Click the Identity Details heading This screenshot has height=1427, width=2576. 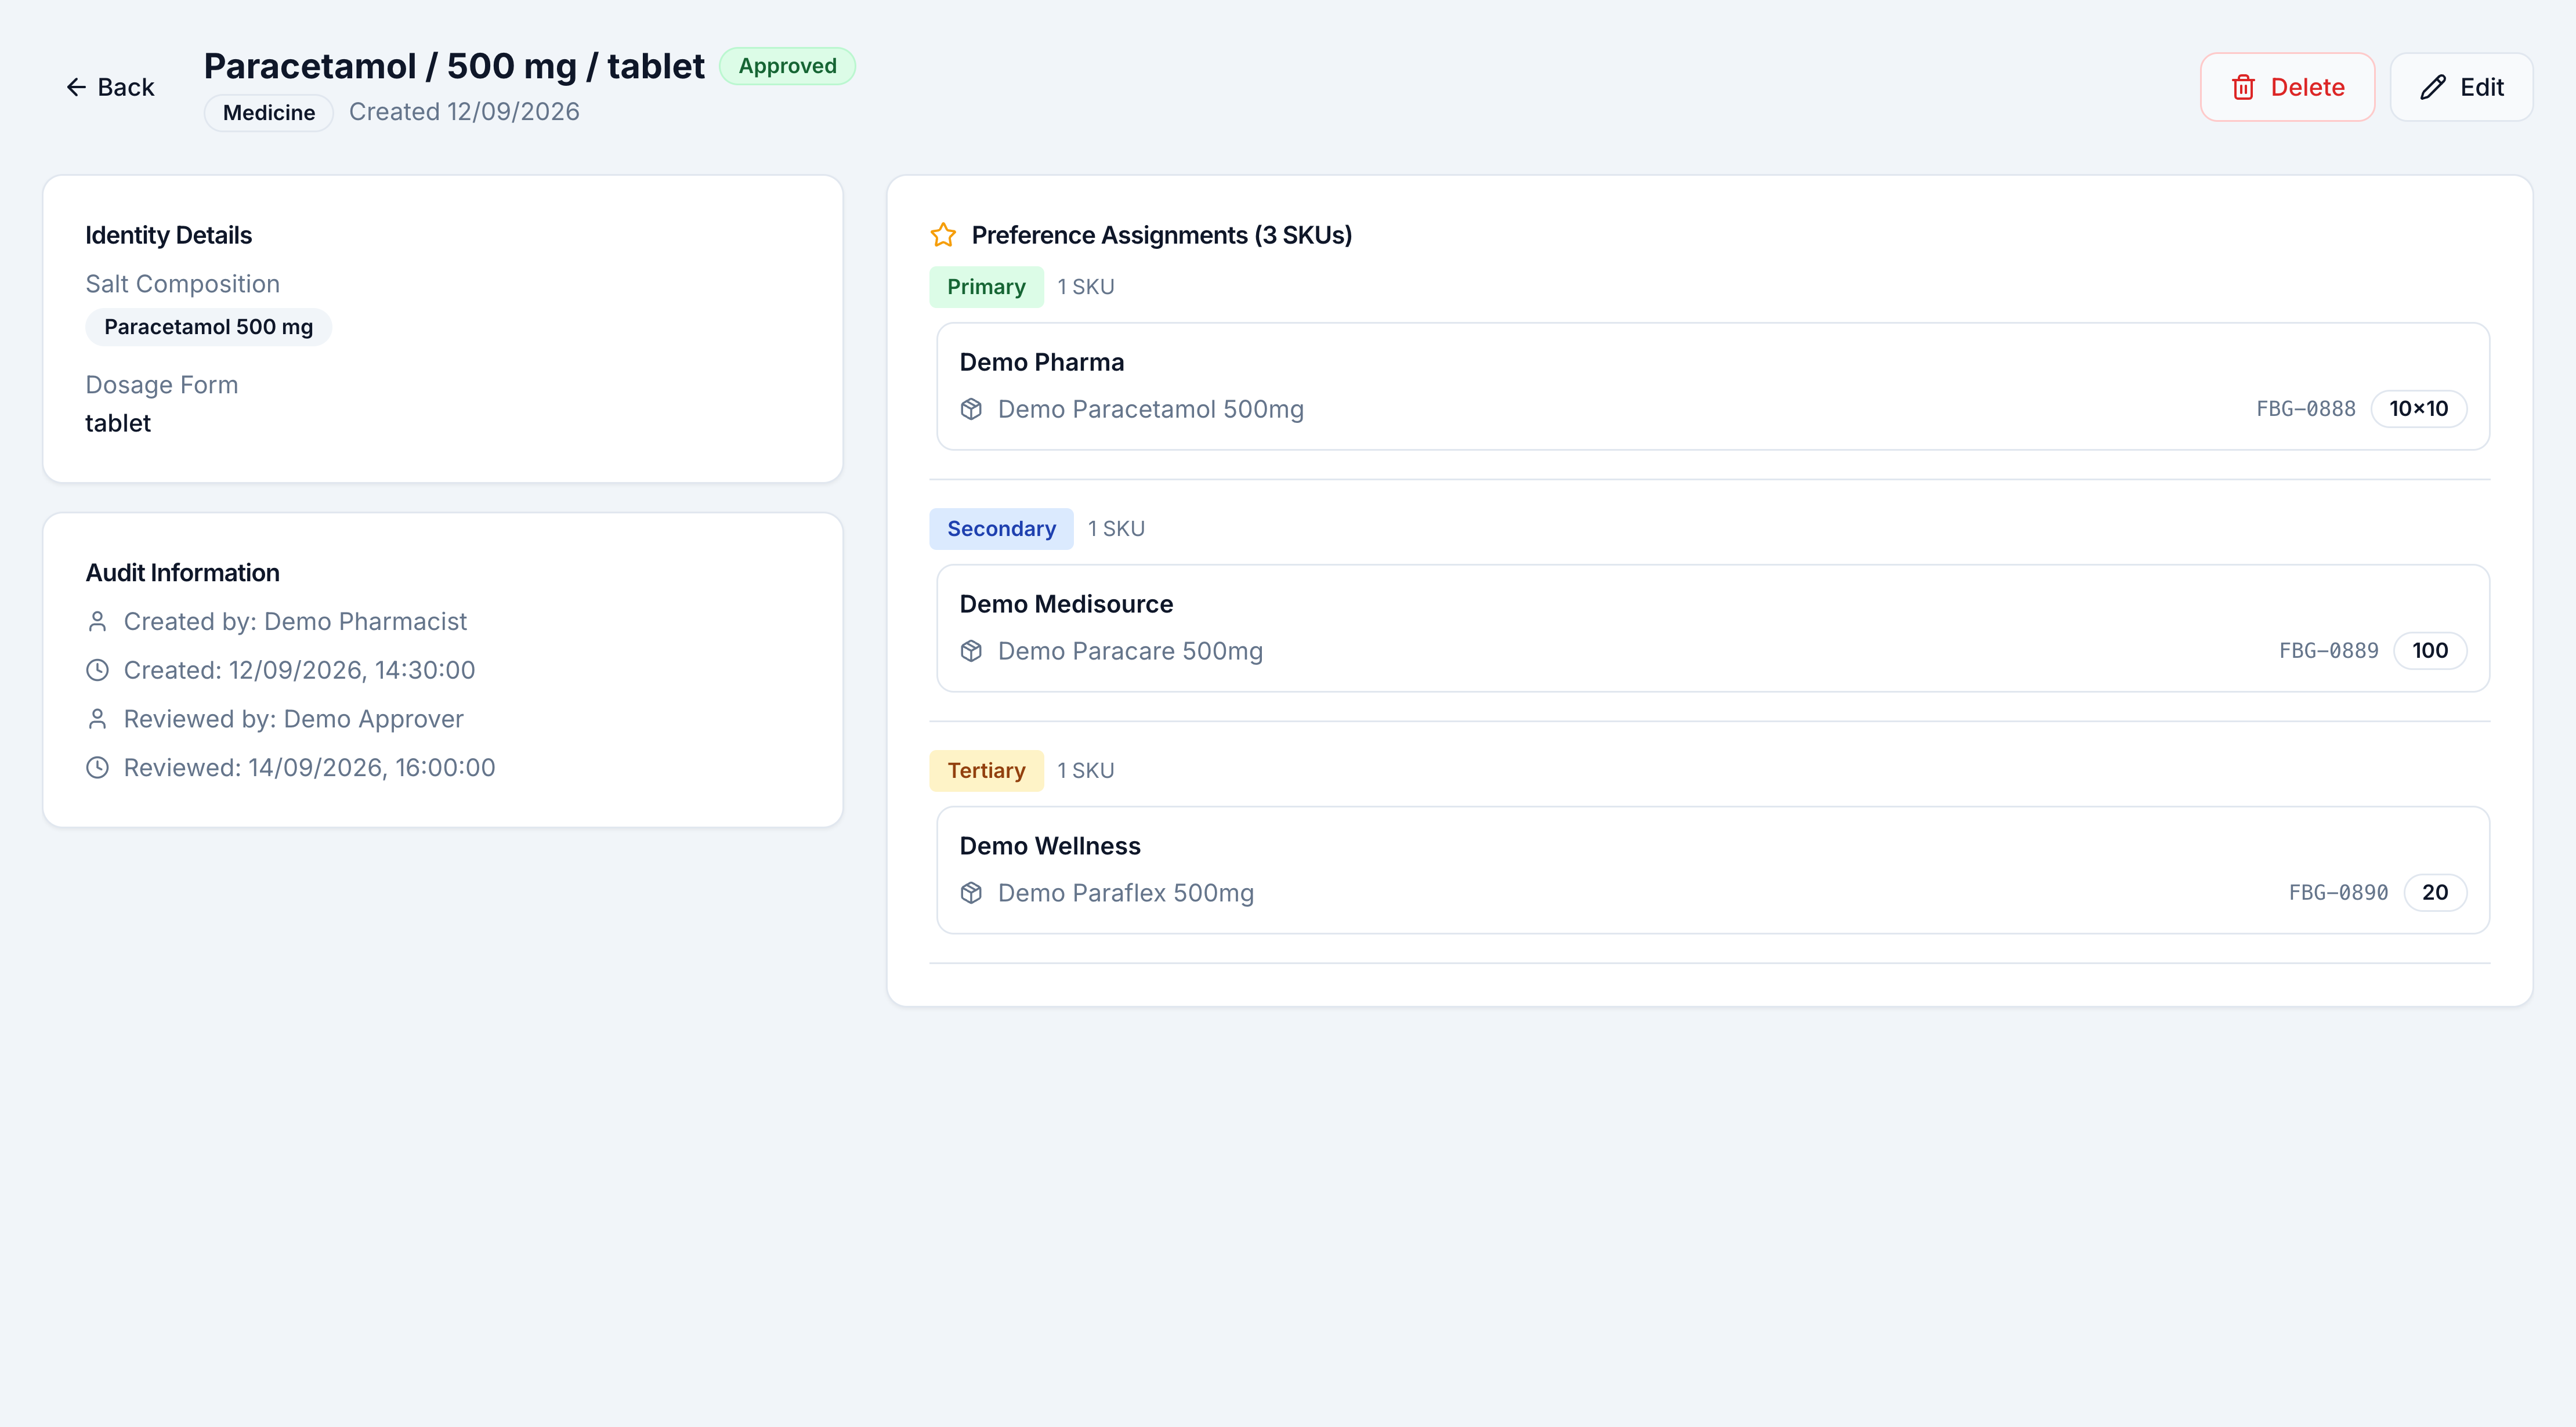click(168, 235)
